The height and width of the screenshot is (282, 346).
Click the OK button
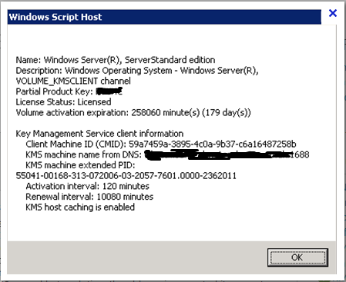tap(297, 257)
